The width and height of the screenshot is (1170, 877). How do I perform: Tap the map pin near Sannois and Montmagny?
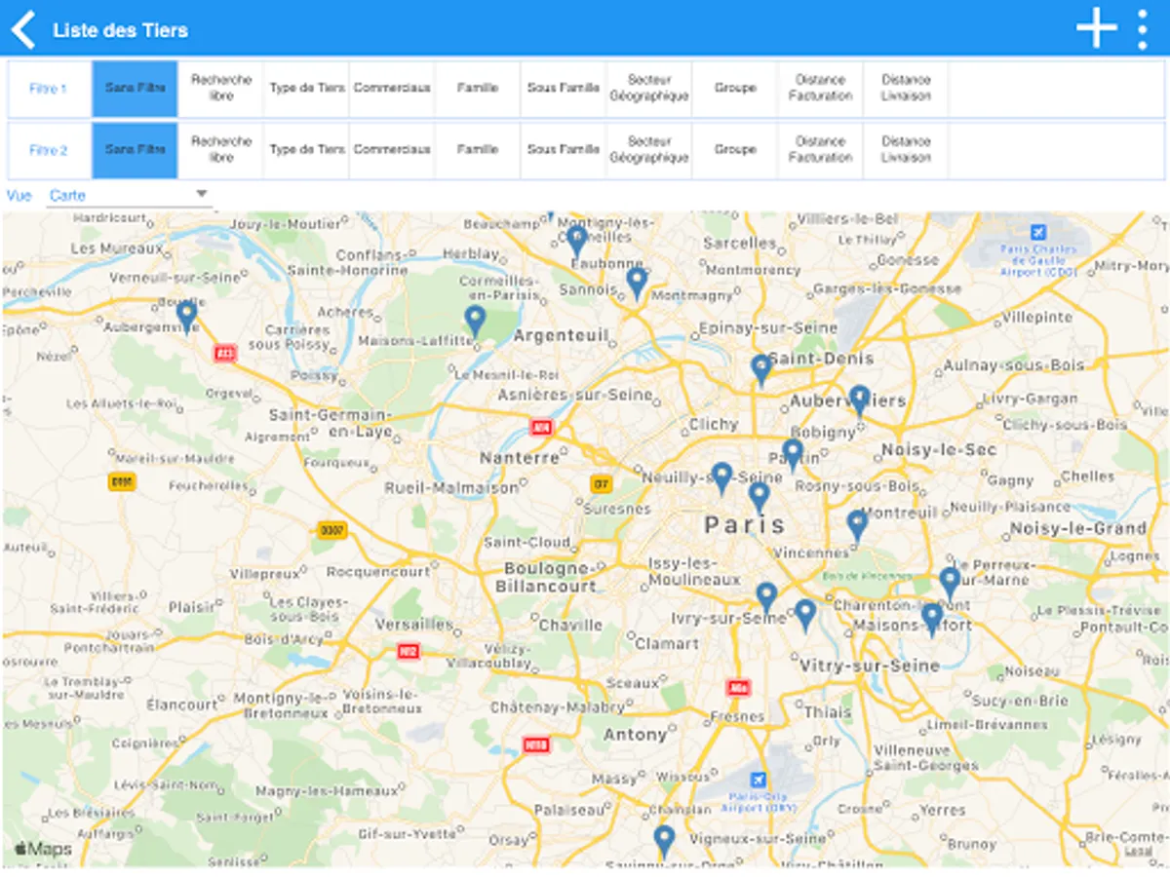(x=637, y=284)
